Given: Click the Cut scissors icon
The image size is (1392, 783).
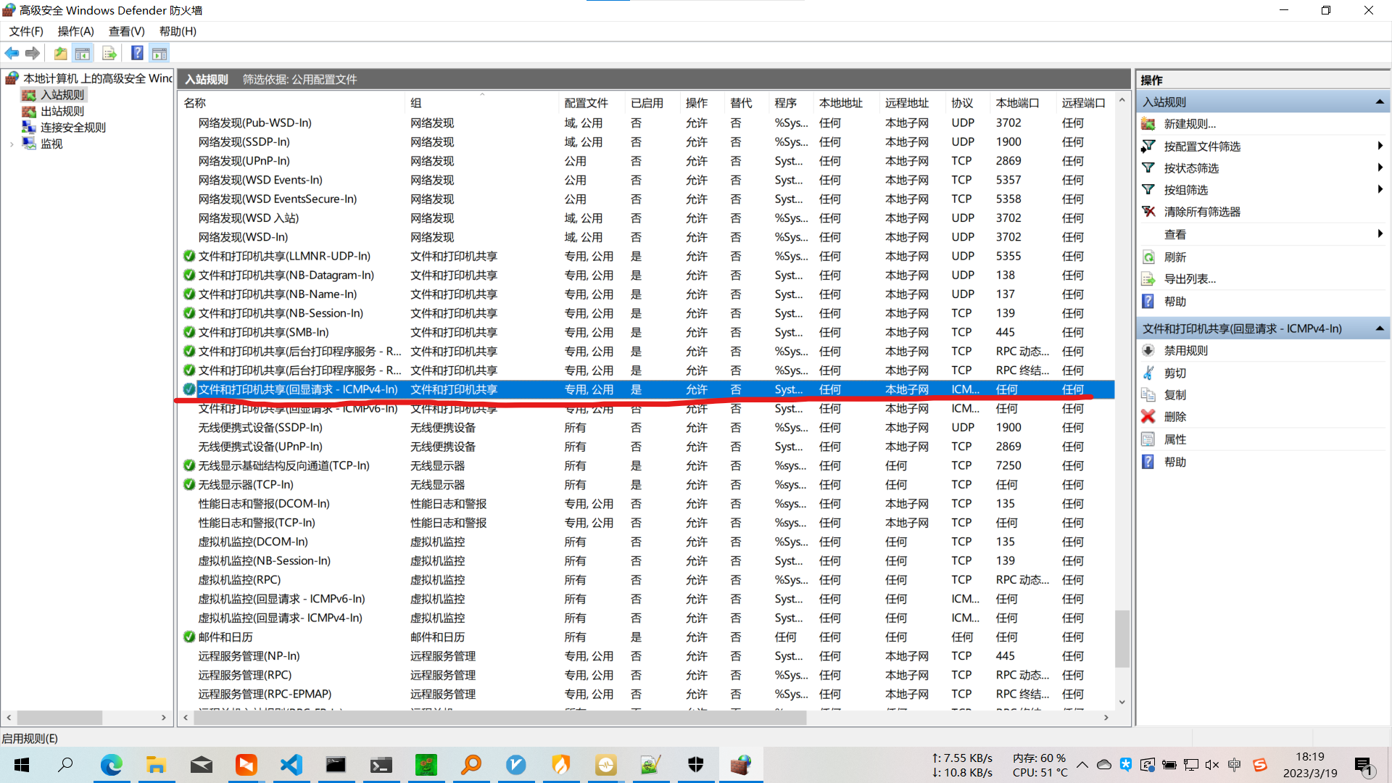Looking at the screenshot, I should (x=1148, y=373).
